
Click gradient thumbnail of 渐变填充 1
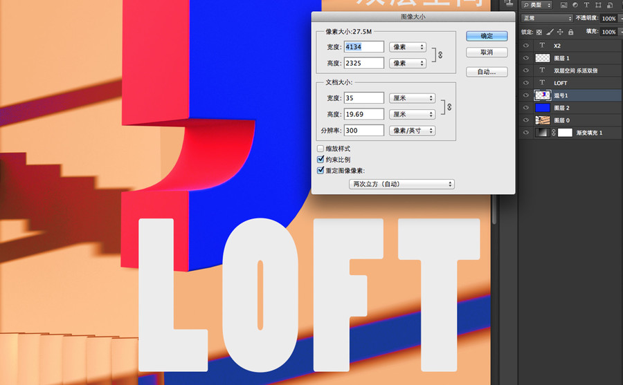(x=543, y=133)
